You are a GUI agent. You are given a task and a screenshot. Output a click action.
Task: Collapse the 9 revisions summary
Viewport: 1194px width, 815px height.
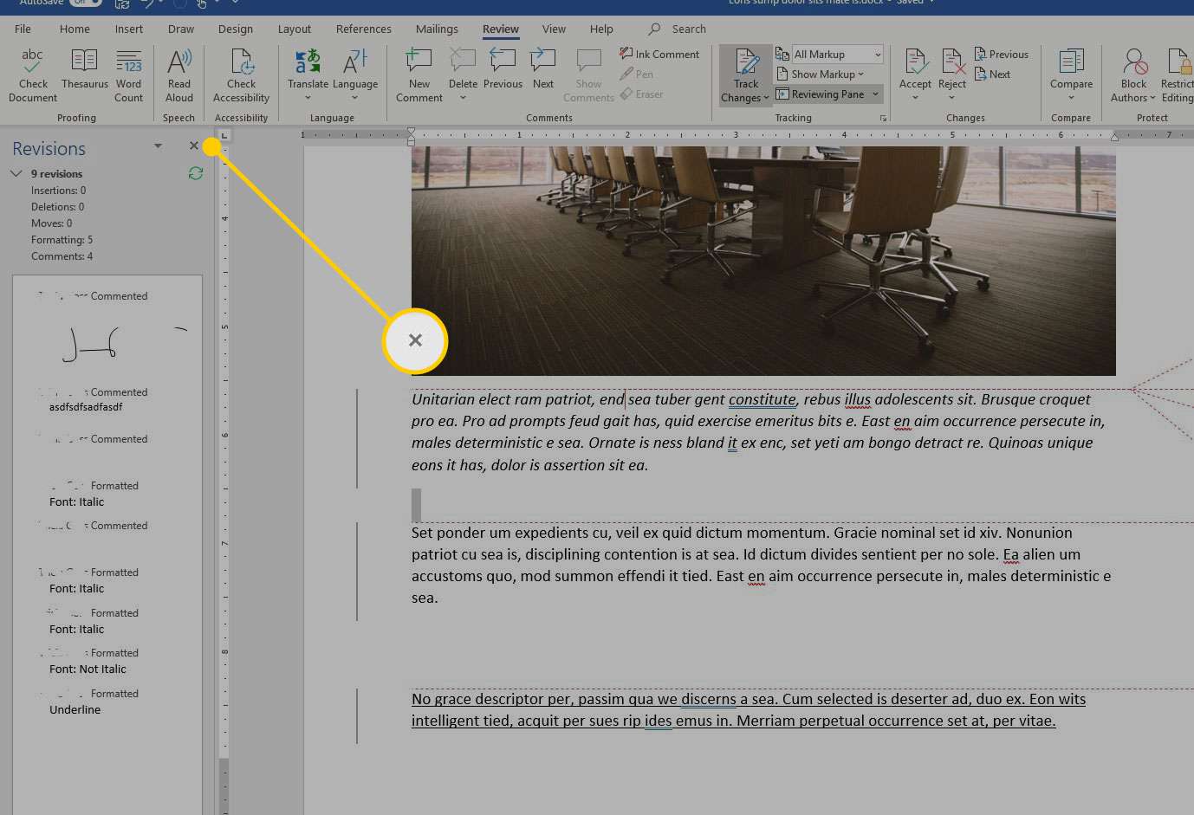(x=16, y=173)
